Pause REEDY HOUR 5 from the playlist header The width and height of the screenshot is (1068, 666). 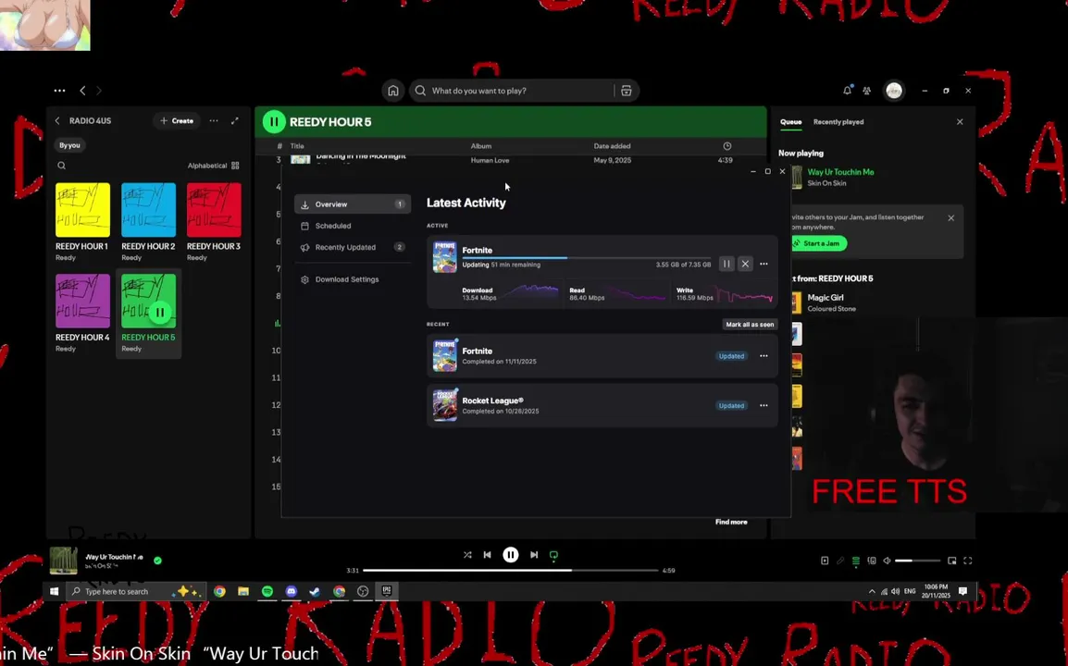point(274,122)
